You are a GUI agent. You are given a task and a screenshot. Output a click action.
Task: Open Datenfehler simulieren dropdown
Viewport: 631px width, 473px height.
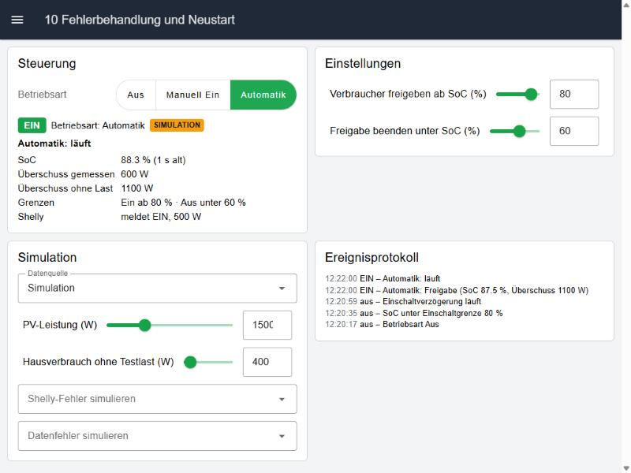tap(157, 436)
